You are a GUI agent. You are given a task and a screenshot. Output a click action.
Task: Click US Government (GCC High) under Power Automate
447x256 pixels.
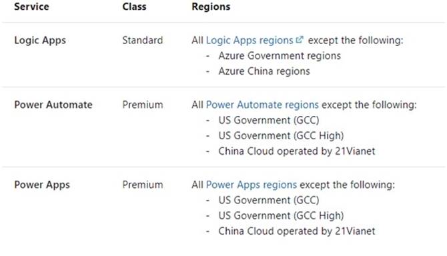[281, 135]
